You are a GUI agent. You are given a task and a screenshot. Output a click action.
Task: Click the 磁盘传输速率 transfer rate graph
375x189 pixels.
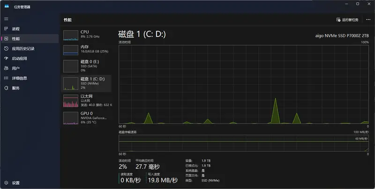[243, 143]
